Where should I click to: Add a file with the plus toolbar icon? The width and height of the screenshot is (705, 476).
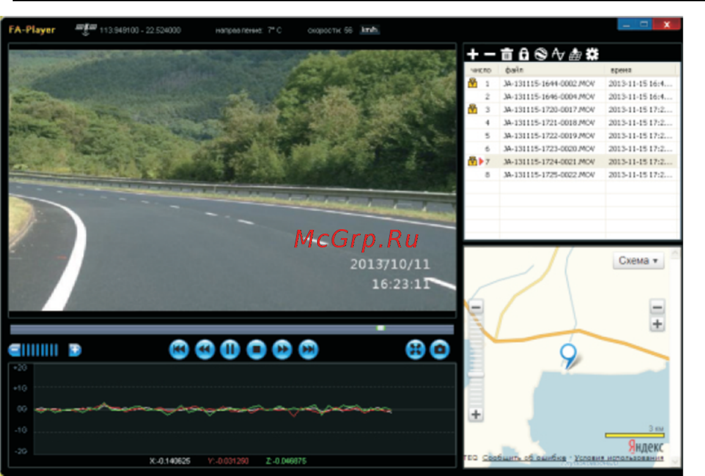tap(473, 54)
